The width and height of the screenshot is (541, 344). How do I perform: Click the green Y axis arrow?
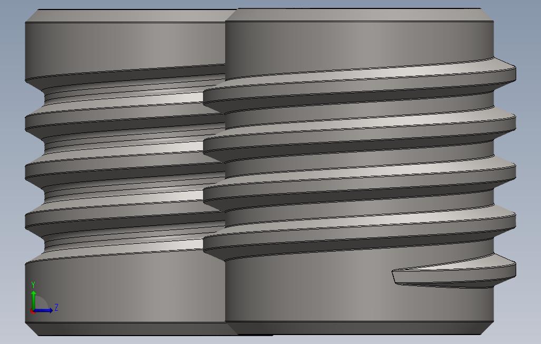click(x=34, y=293)
